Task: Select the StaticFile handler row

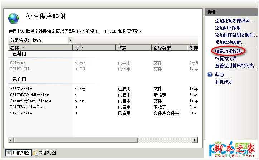Action: (103, 113)
